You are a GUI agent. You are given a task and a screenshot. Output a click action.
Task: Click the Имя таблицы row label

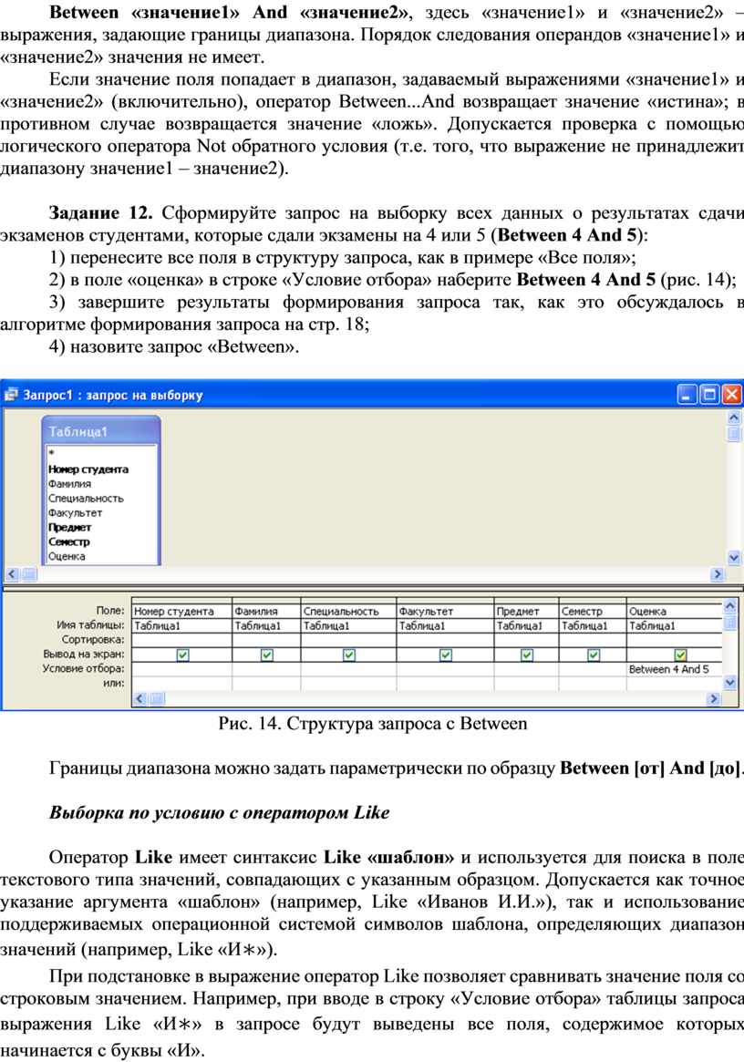click(x=90, y=625)
